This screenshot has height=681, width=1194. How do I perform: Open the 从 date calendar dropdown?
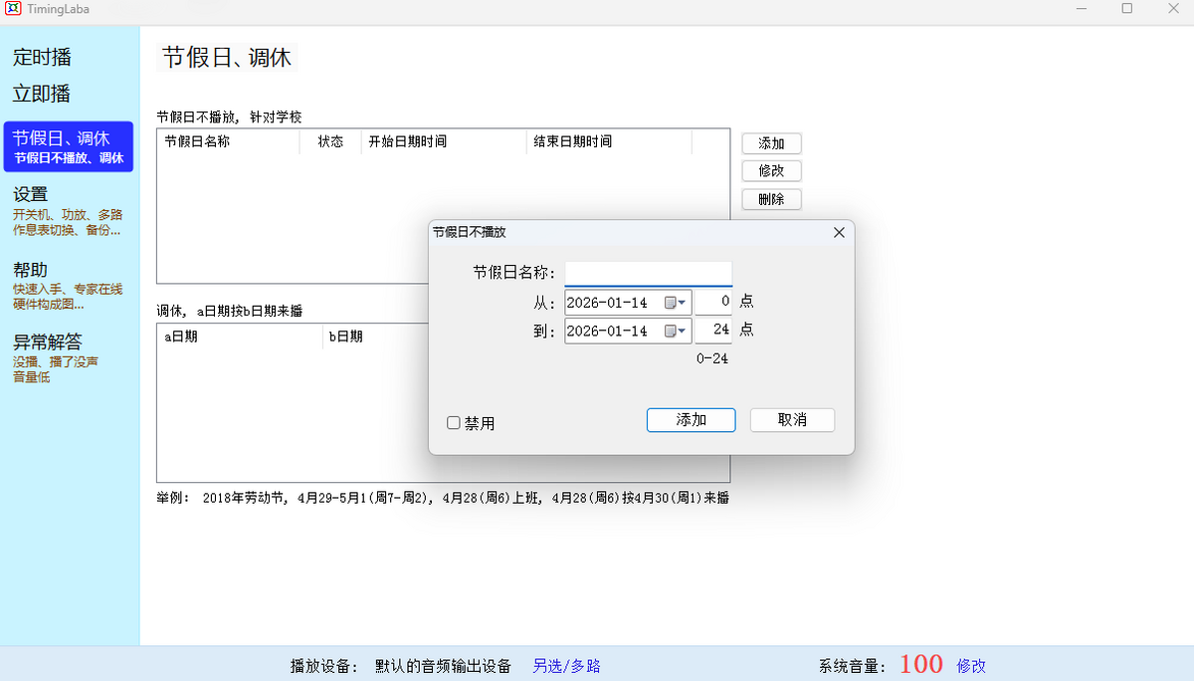click(x=677, y=302)
